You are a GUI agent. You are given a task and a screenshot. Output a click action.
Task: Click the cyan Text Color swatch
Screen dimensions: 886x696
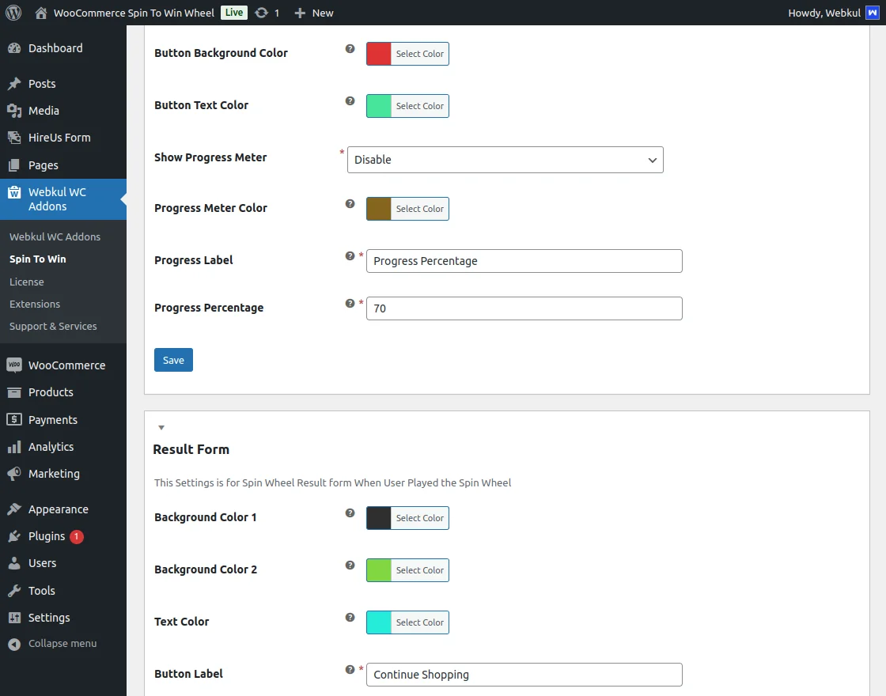coord(379,622)
